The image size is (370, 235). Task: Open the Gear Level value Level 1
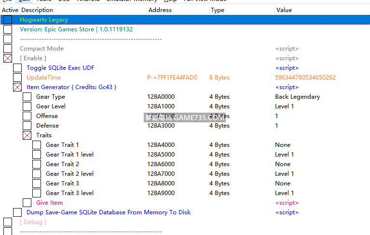coord(284,106)
